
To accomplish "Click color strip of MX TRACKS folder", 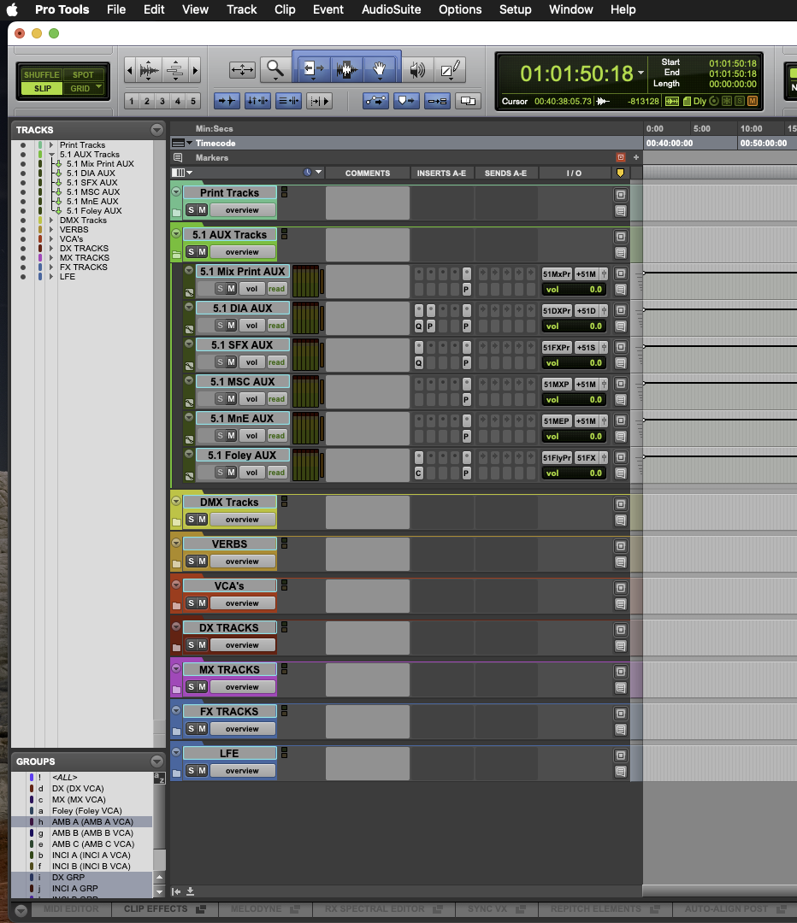I will pyautogui.click(x=176, y=678).
